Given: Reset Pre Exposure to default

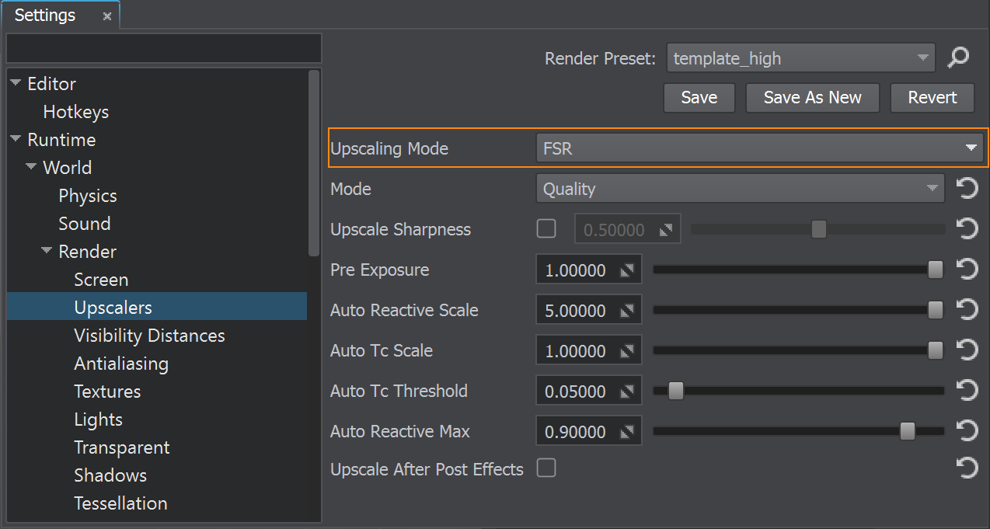Looking at the screenshot, I should (x=966, y=270).
